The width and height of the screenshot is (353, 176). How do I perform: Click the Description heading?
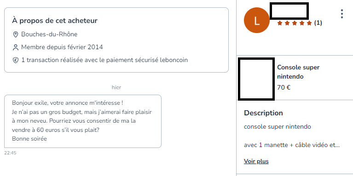[263, 113]
